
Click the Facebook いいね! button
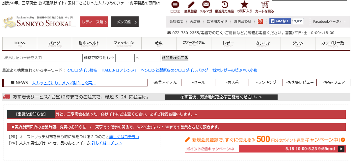click(280, 21)
